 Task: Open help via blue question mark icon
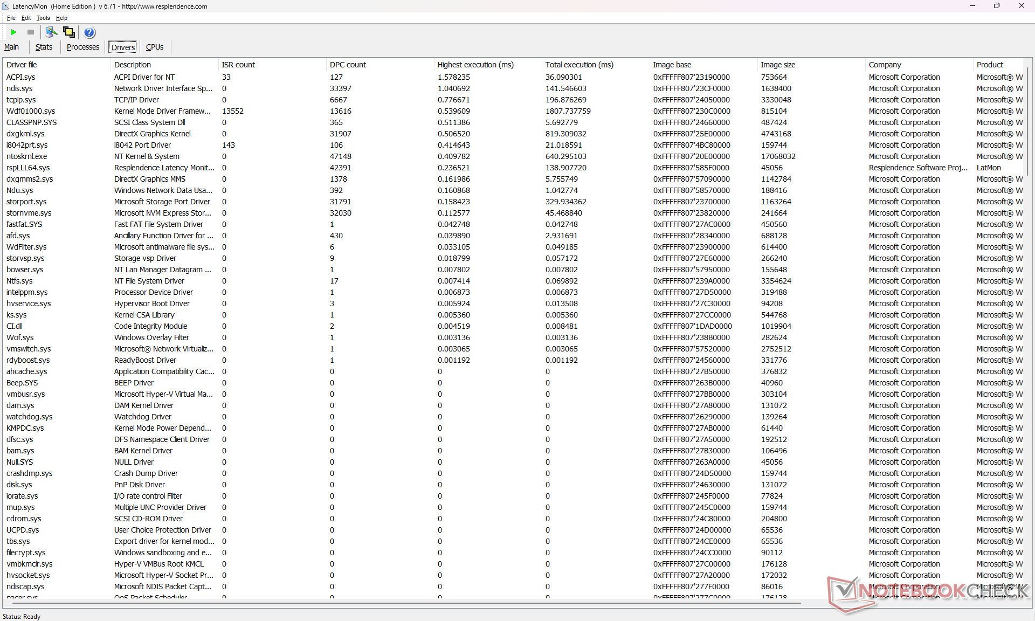click(x=89, y=32)
